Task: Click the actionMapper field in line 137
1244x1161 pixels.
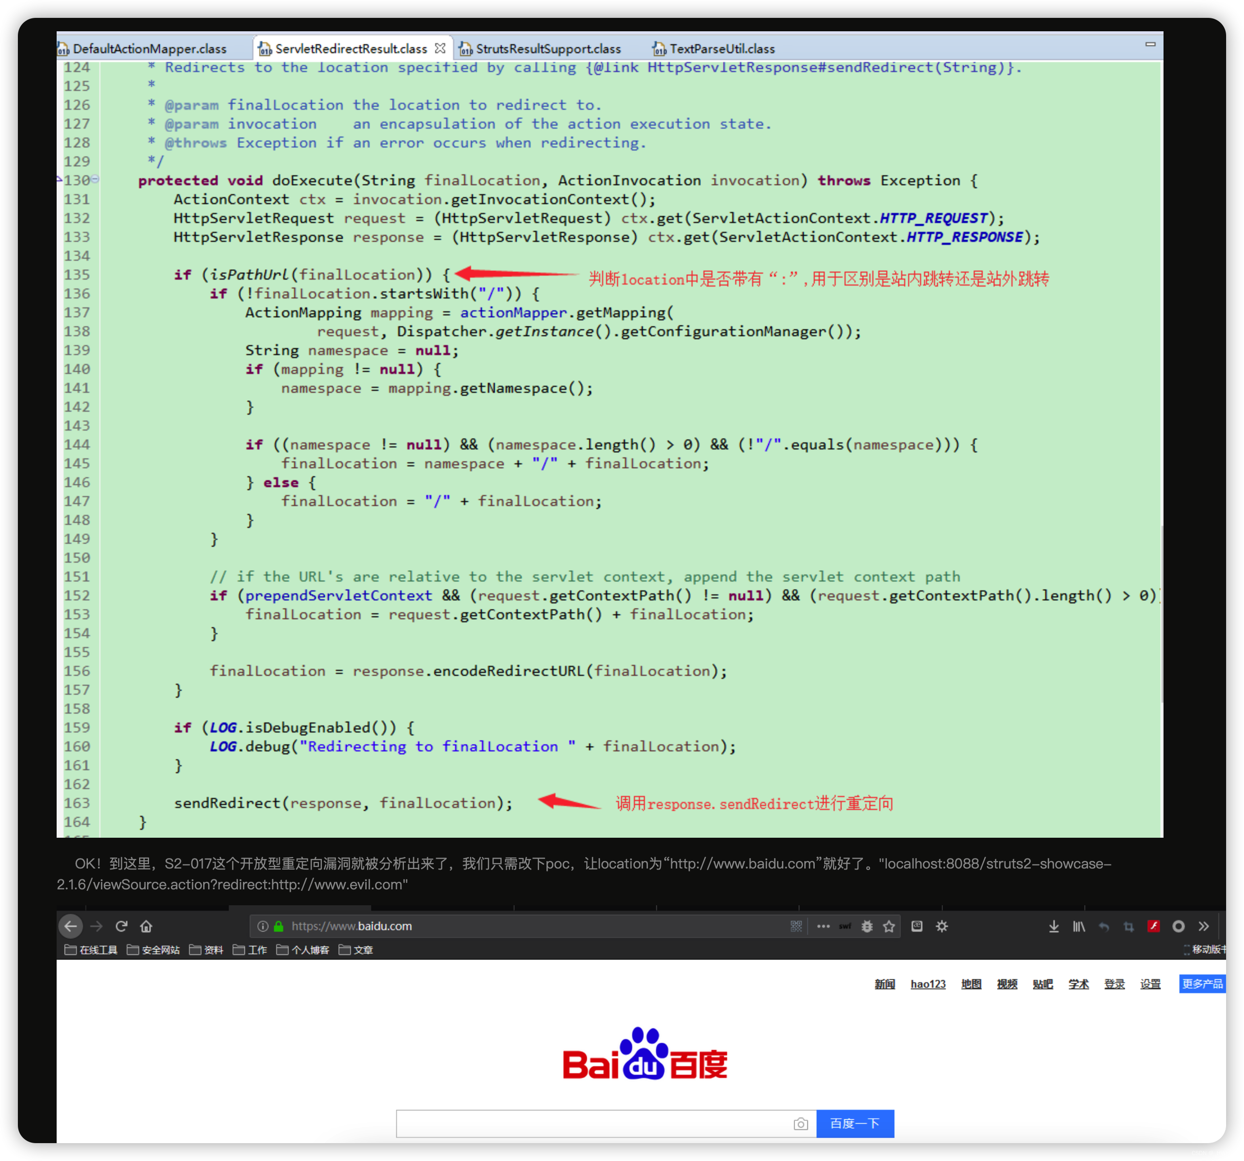Action: (x=513, y=312)
